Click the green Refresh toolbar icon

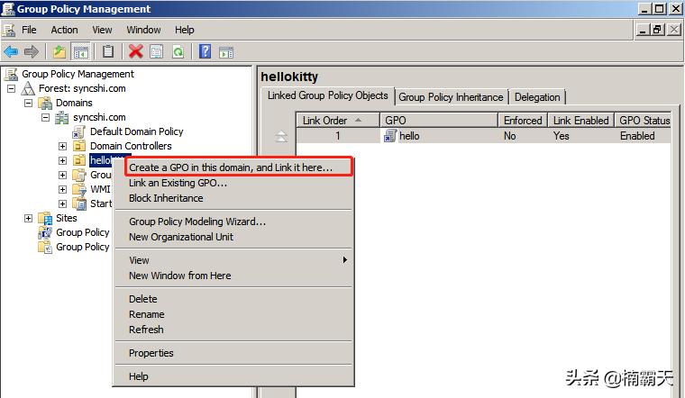pos(178,52)
